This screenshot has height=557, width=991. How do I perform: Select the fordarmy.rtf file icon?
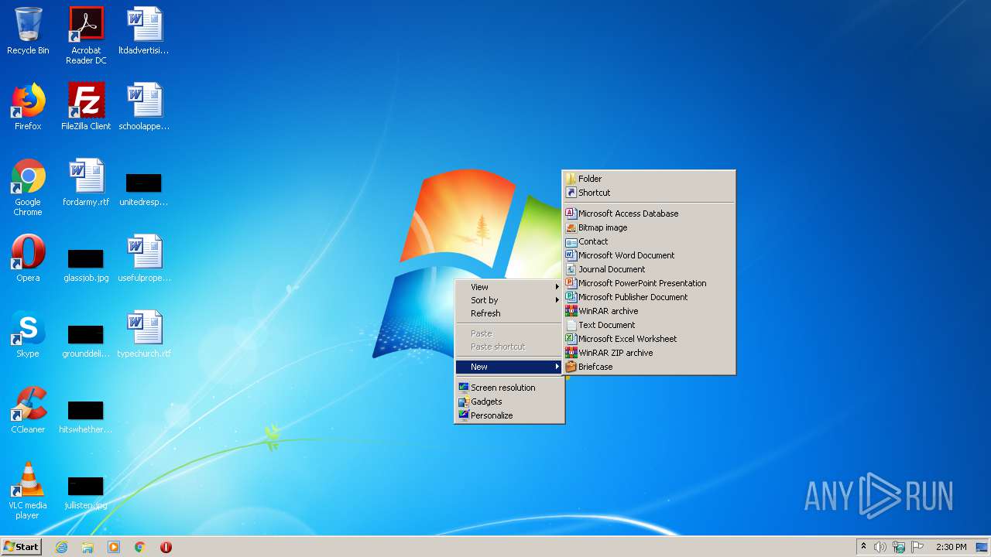(86, 183)
